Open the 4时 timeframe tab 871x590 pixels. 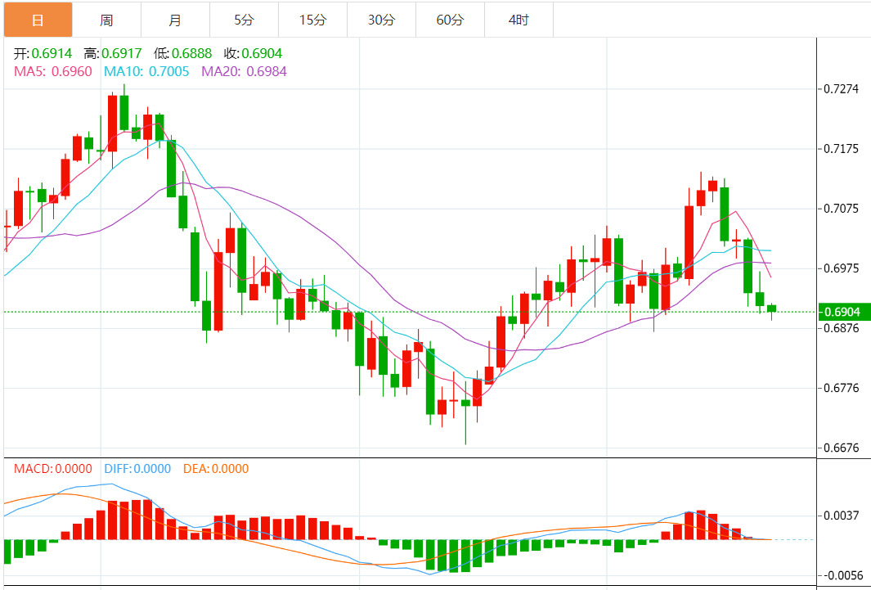pyautogui.click(x=519, y=20)
